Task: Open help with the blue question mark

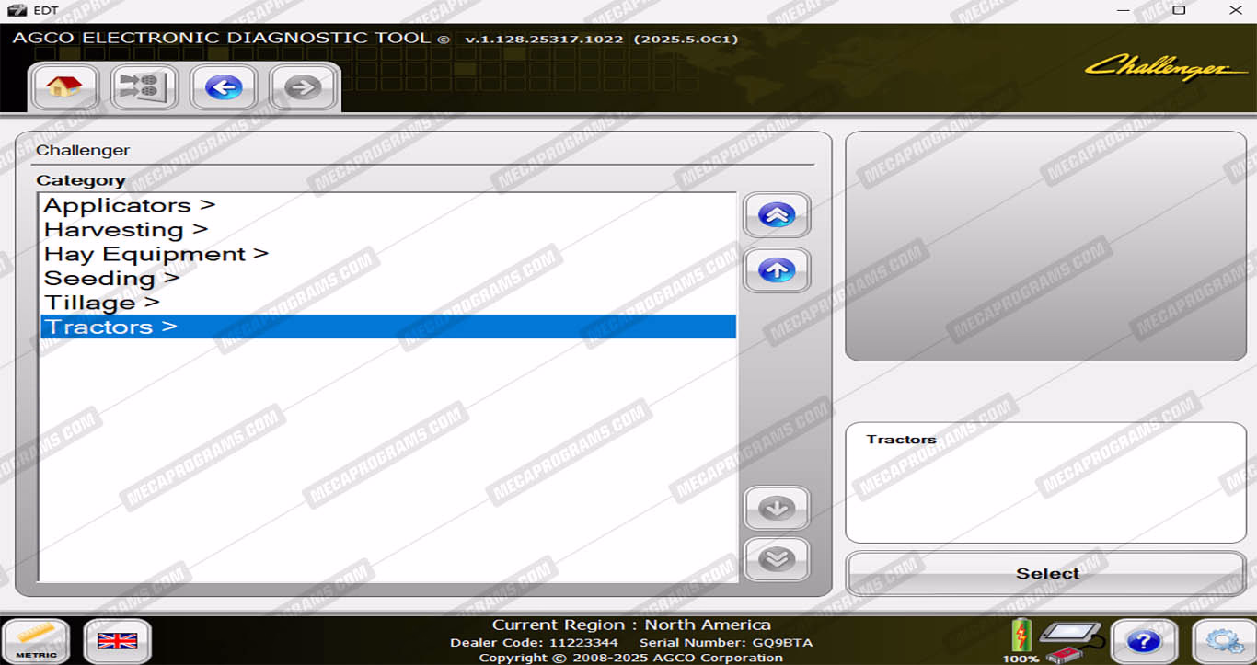Action: [1144, 641]
